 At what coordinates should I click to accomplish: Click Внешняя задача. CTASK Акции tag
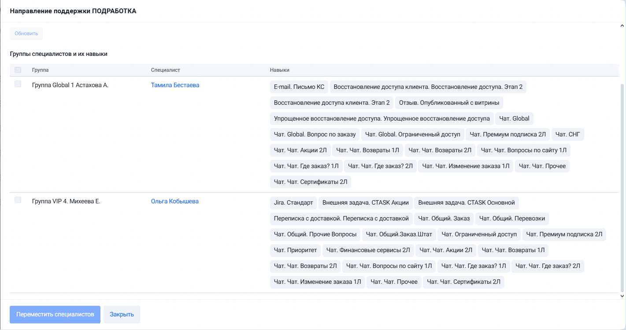click(366, 203)
